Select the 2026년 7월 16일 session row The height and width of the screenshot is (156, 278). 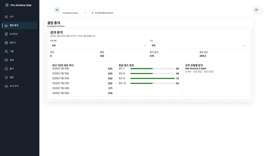point(82,69)
